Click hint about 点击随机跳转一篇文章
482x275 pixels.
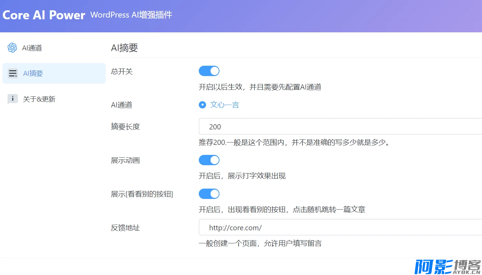(282, 209)
